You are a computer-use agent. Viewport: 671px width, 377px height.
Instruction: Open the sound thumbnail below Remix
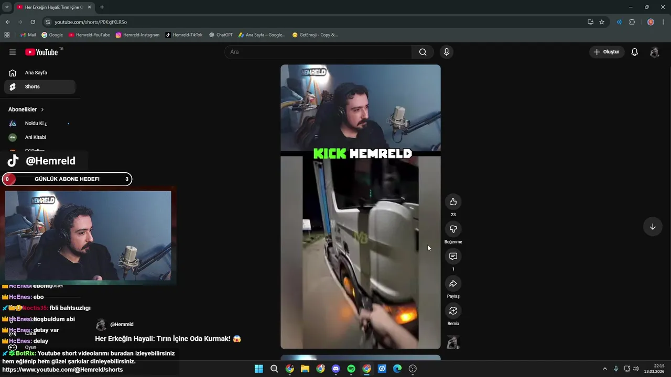453,342
